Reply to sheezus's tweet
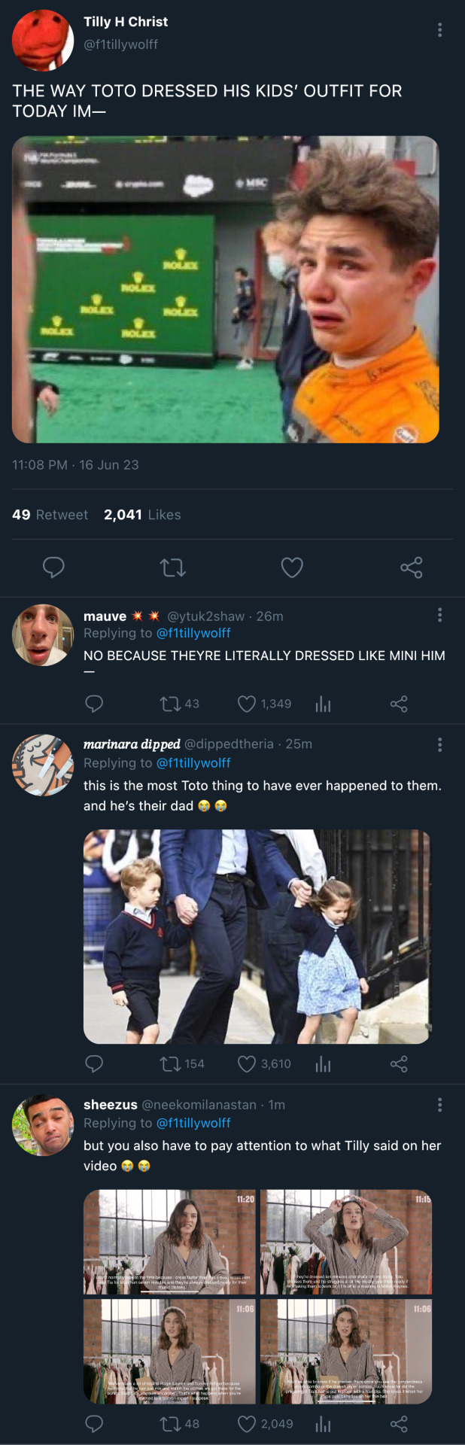The image size is (465, 1445). pos(94,1424)
